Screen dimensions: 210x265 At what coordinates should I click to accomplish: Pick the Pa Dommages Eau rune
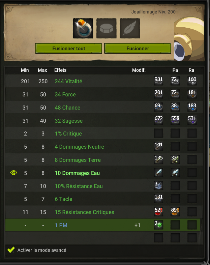tap(175, 173)
